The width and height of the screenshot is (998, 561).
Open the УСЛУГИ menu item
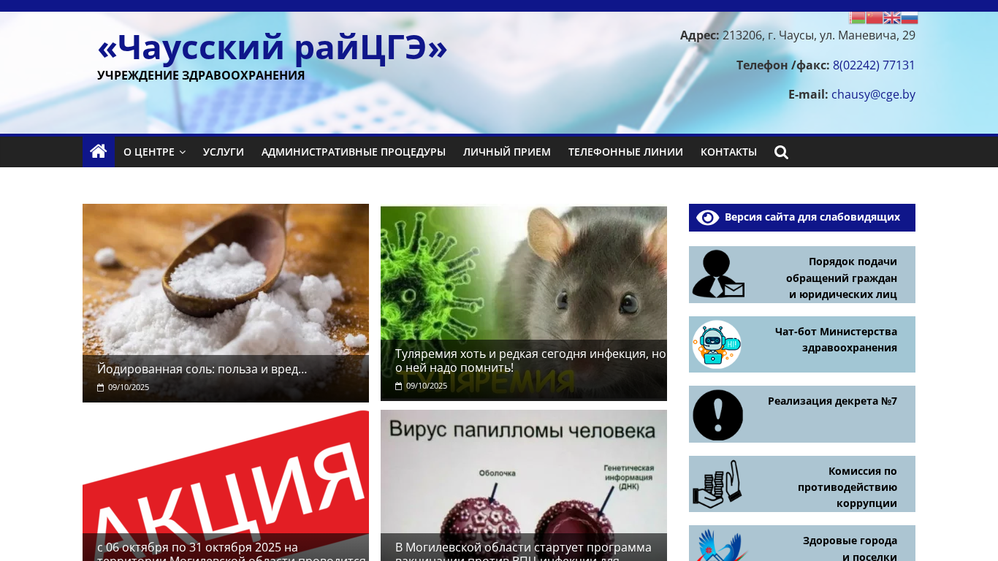tap(224, 152)
